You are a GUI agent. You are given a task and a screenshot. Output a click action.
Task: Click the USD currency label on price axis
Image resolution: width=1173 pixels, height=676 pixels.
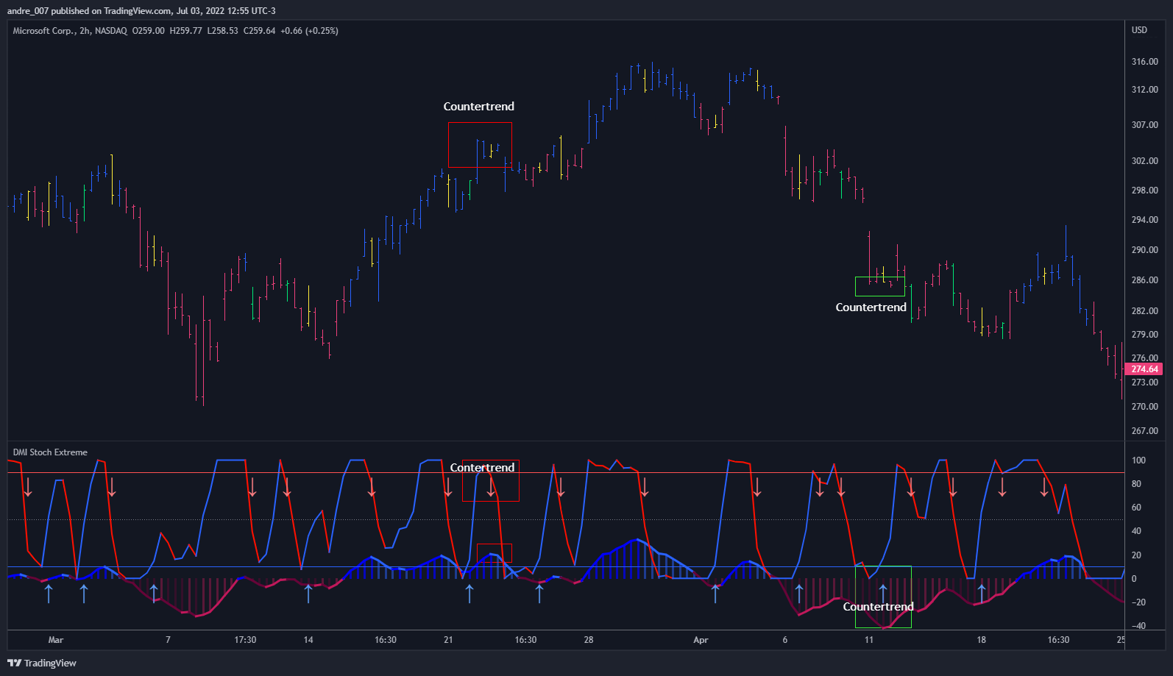point(1139,30)
